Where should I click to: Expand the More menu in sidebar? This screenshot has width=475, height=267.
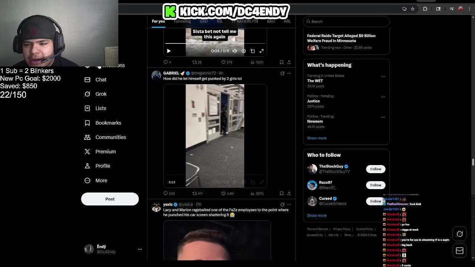pyautogui.click(x=96, y=181)
